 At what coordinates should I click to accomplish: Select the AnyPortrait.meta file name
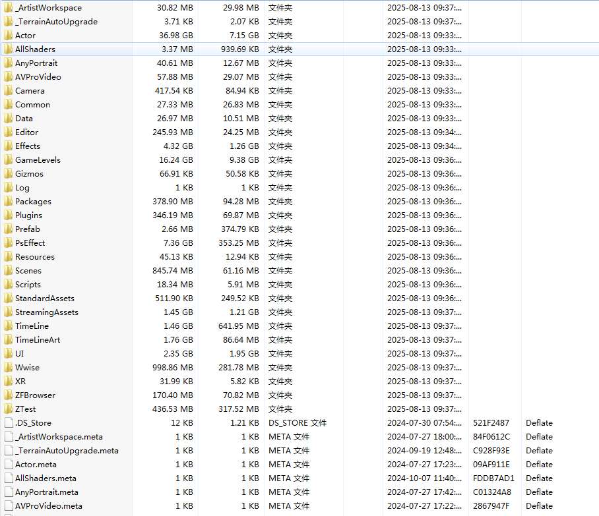click(x=46, y=492)
